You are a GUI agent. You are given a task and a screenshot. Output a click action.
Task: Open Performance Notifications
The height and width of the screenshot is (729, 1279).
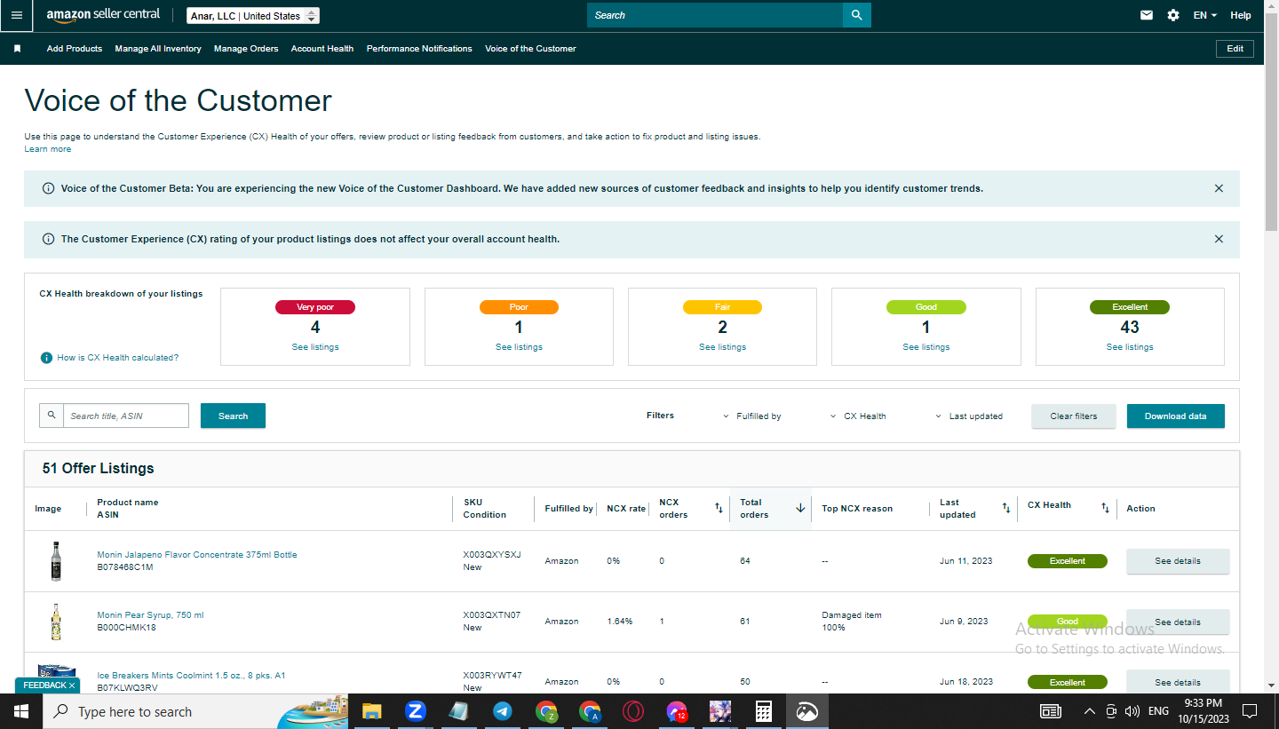[x=419, y=49]
